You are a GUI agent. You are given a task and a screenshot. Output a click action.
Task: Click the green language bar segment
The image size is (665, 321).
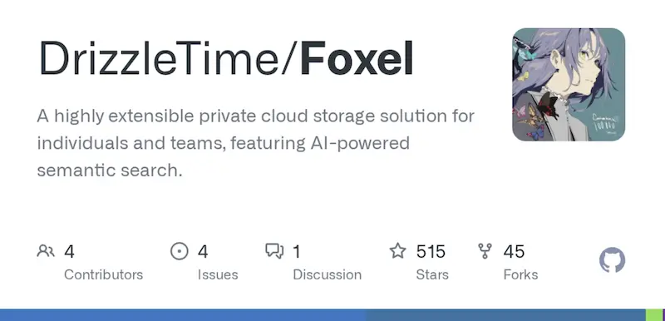(x=653, y=315)
